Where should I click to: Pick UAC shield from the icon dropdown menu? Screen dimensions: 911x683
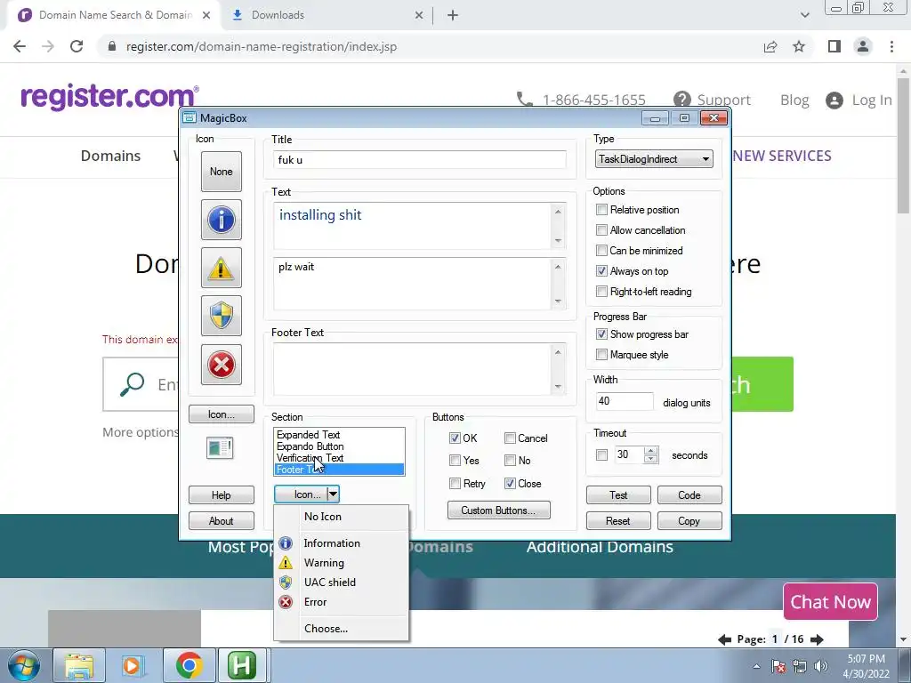tap(341, 582)
